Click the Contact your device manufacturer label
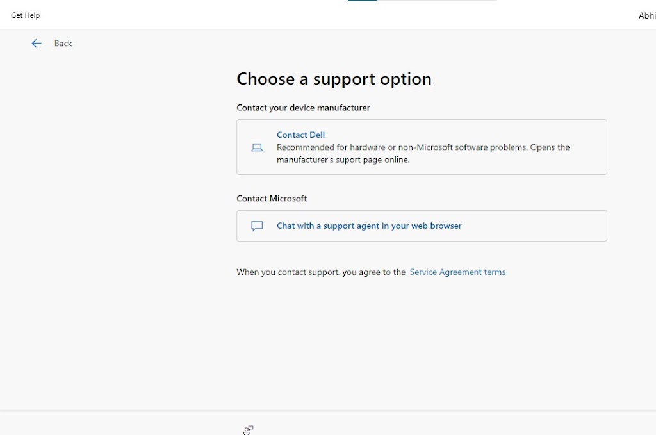 coord(303,108)
